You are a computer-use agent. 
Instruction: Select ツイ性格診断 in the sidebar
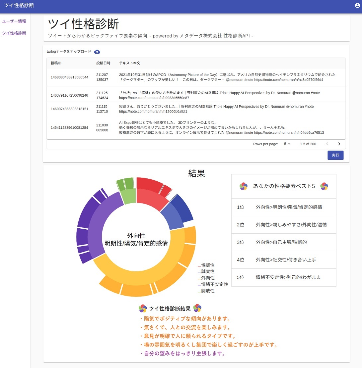[14, 33]
